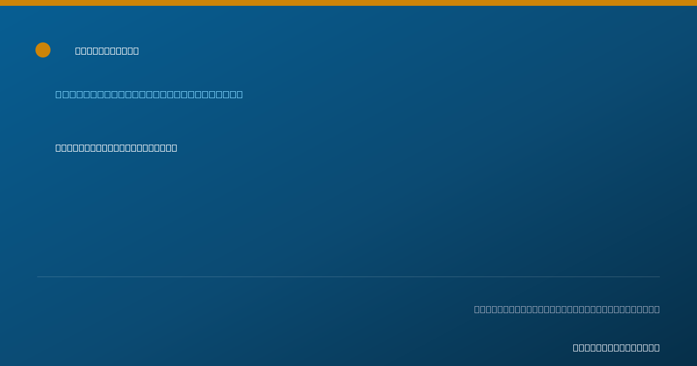This screenshot has width=697, height=366.
Task: Click the last character of the gray footer line
Action: pos(656,309)
